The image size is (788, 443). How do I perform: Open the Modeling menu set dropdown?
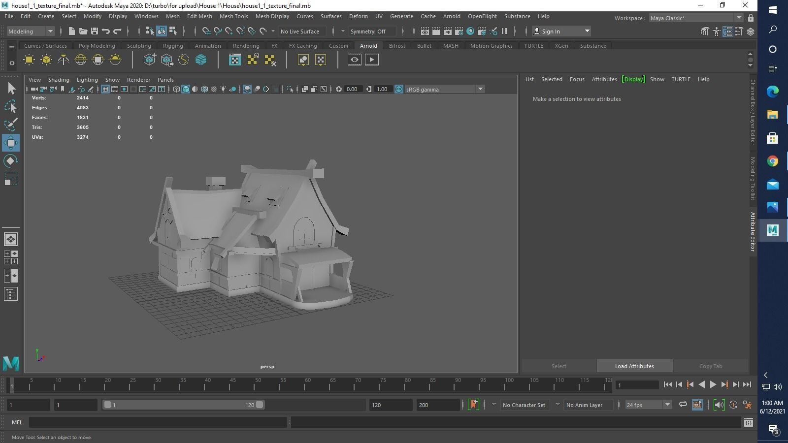tap(31, 31)
